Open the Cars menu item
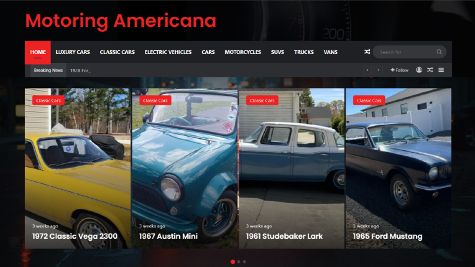This screenshot has width=475, height=267. click(208, 52)
